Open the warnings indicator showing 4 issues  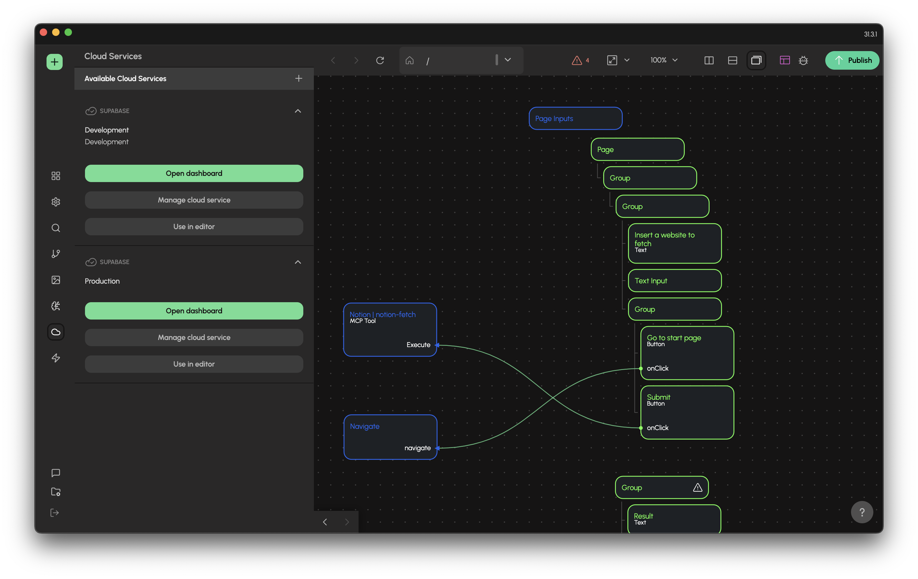(x=580, y=60)
